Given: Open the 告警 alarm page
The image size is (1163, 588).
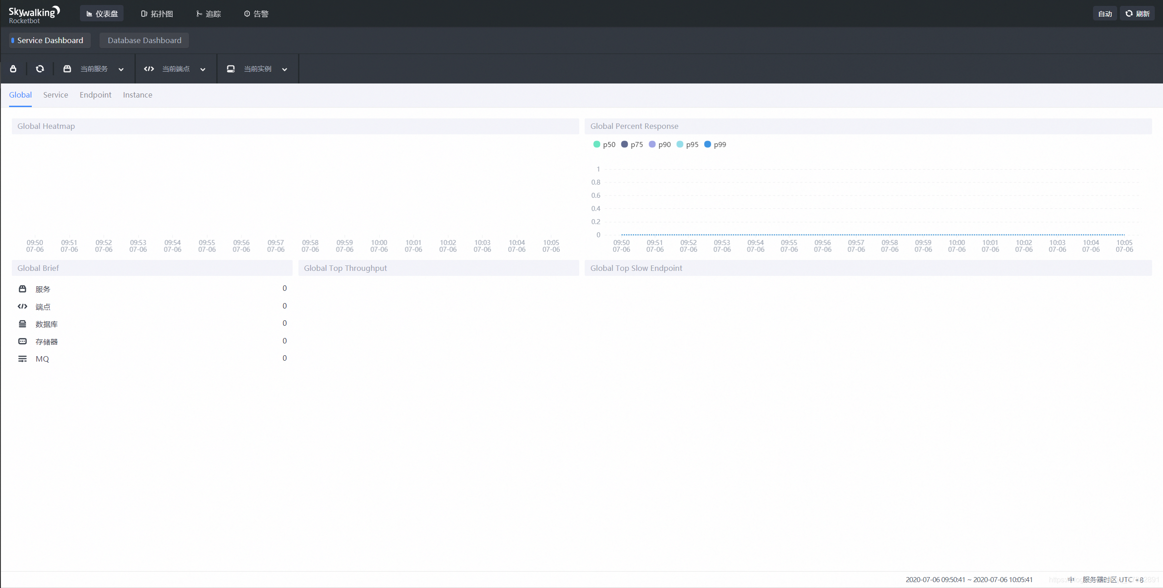Looking at the screenshot, I should pyautogui.click(x=256, y=14).
